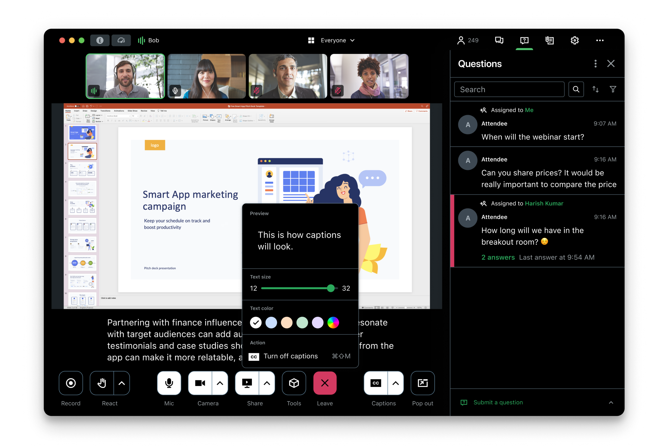Open the Captions options chevron
Viewport: 669px width, 446px height.
point(396,383)
